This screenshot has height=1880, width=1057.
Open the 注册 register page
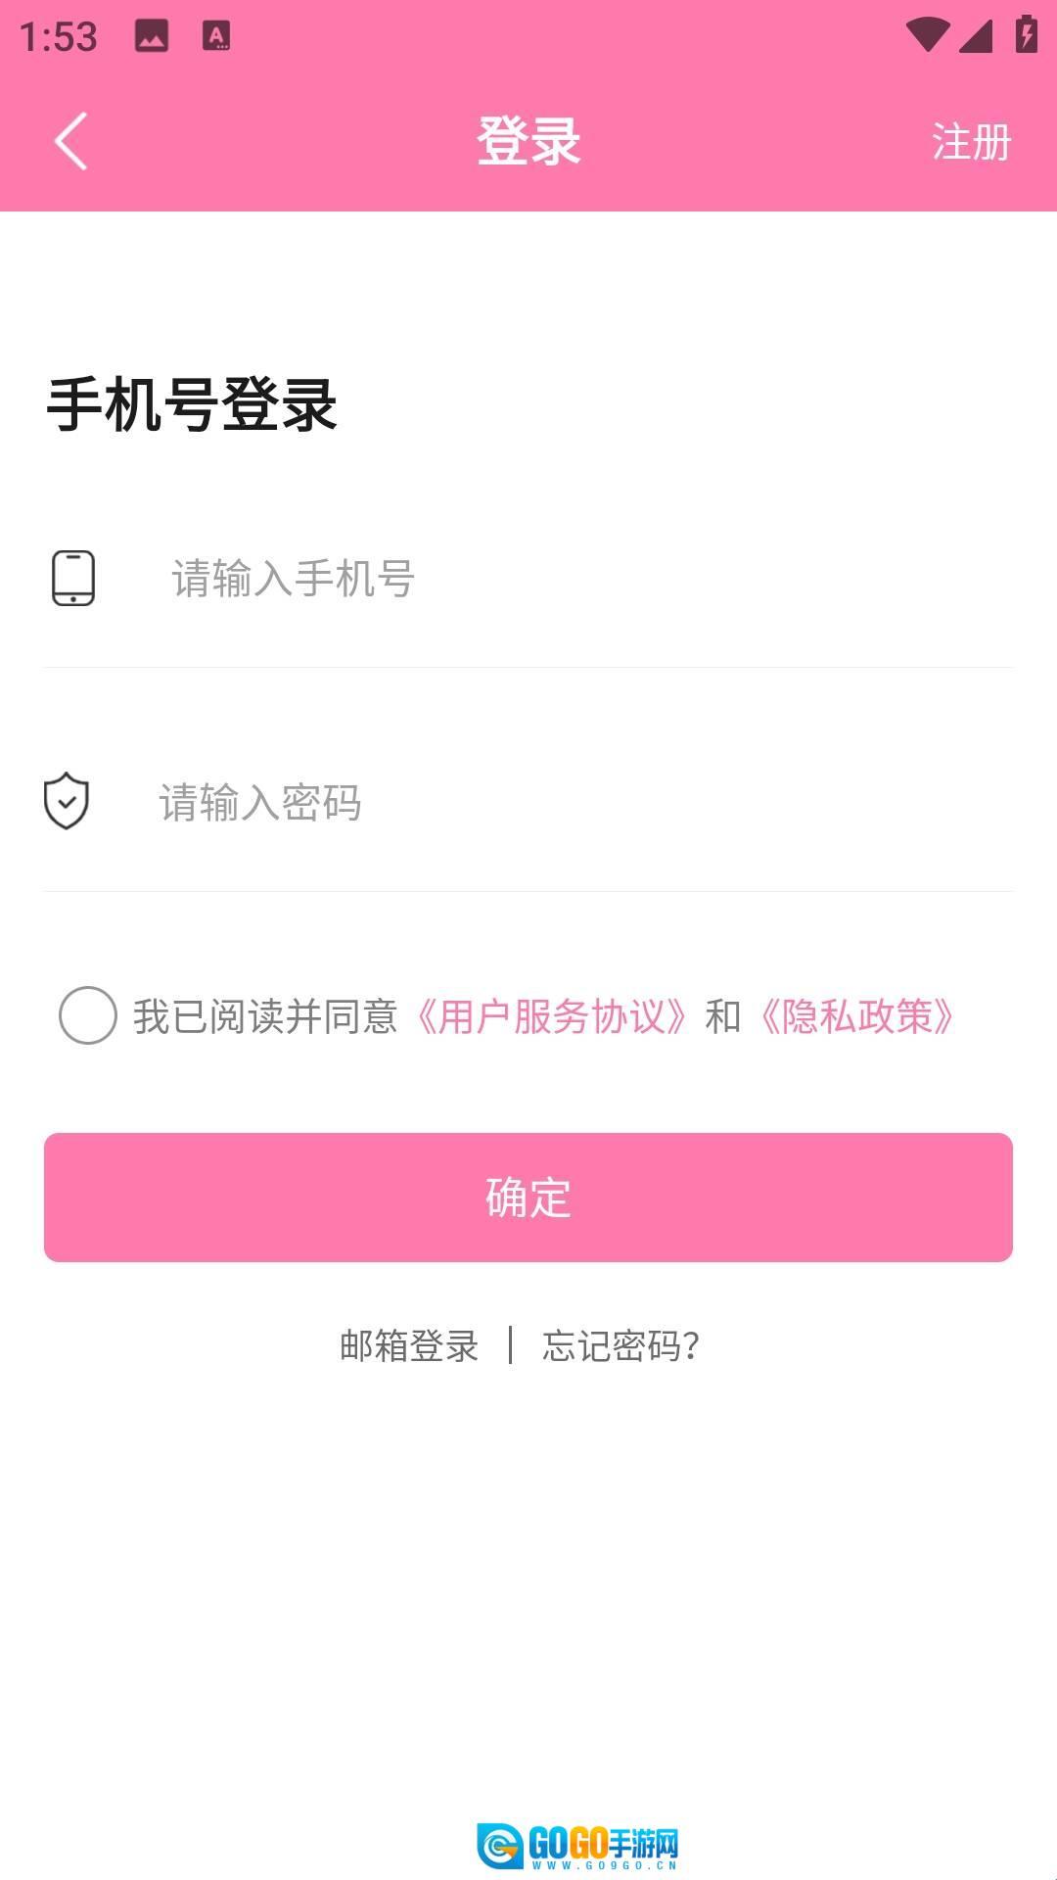971,142
